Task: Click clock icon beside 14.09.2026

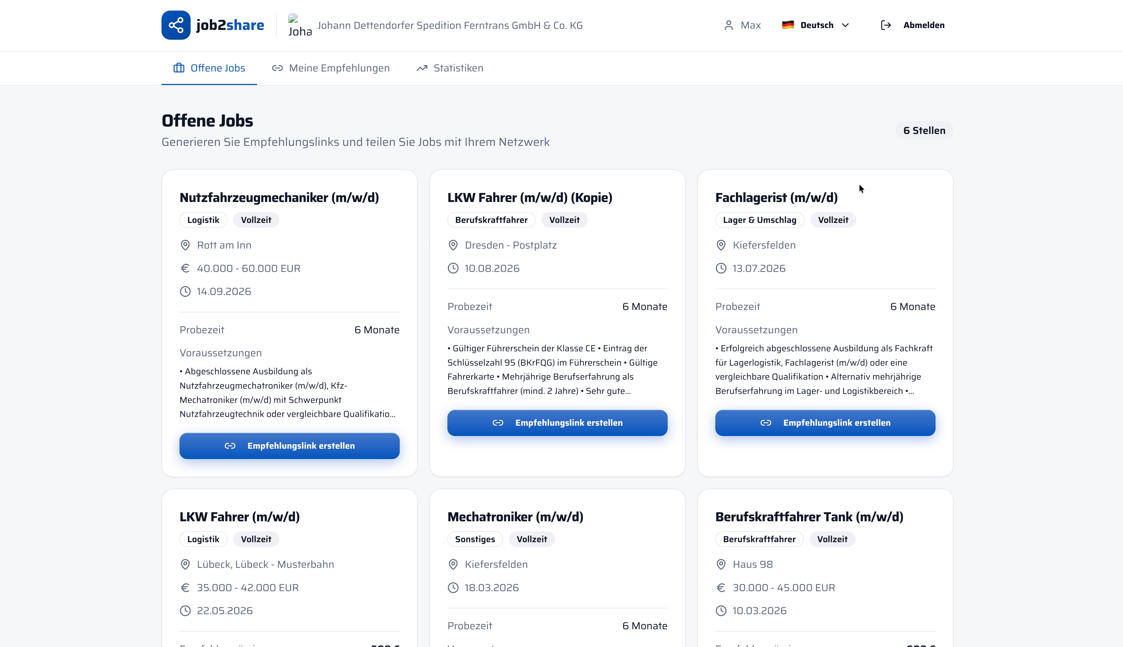Action: pyautogui.click(x=185, y=291)
